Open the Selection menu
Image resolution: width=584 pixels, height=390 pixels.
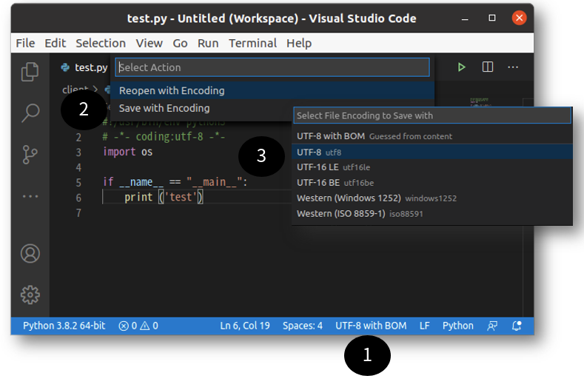(101, 43)
